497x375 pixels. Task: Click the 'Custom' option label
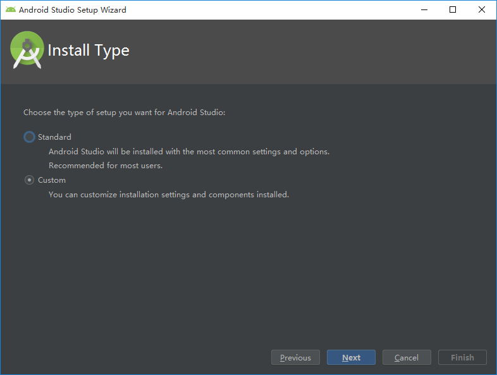[x=52, y=180]
